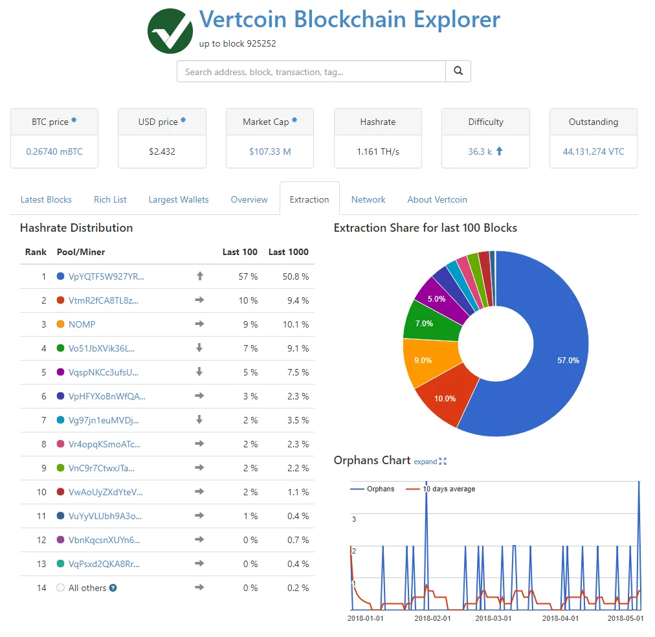Click the Vertcoin checkmark logo

coord(170,31)
